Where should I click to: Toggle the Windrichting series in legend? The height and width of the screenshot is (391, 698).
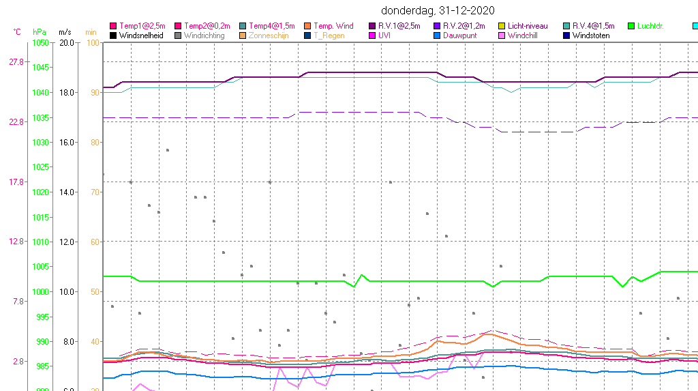203,35
